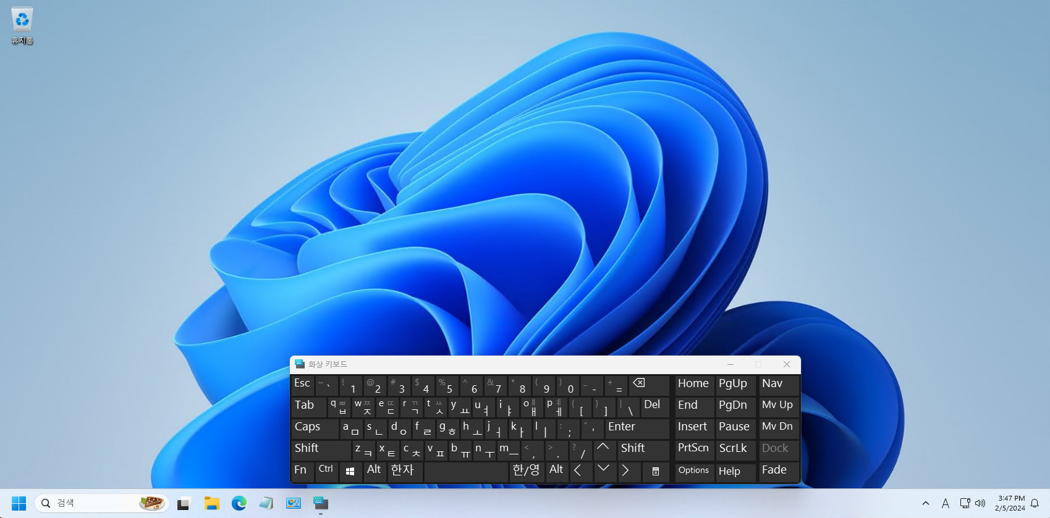The image size is (1050, 518).
Task: Click the q ㅂ key
Action: pos(339,407)
